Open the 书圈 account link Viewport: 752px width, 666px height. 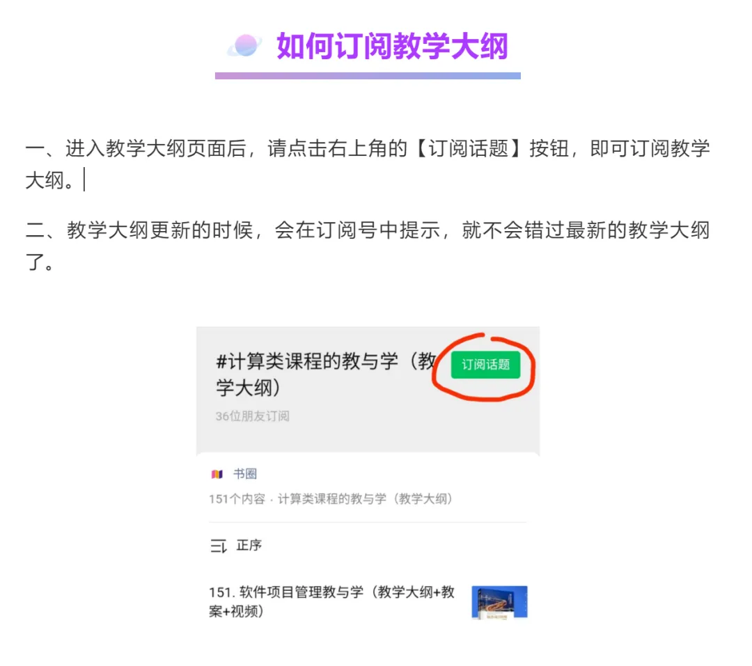245,474
